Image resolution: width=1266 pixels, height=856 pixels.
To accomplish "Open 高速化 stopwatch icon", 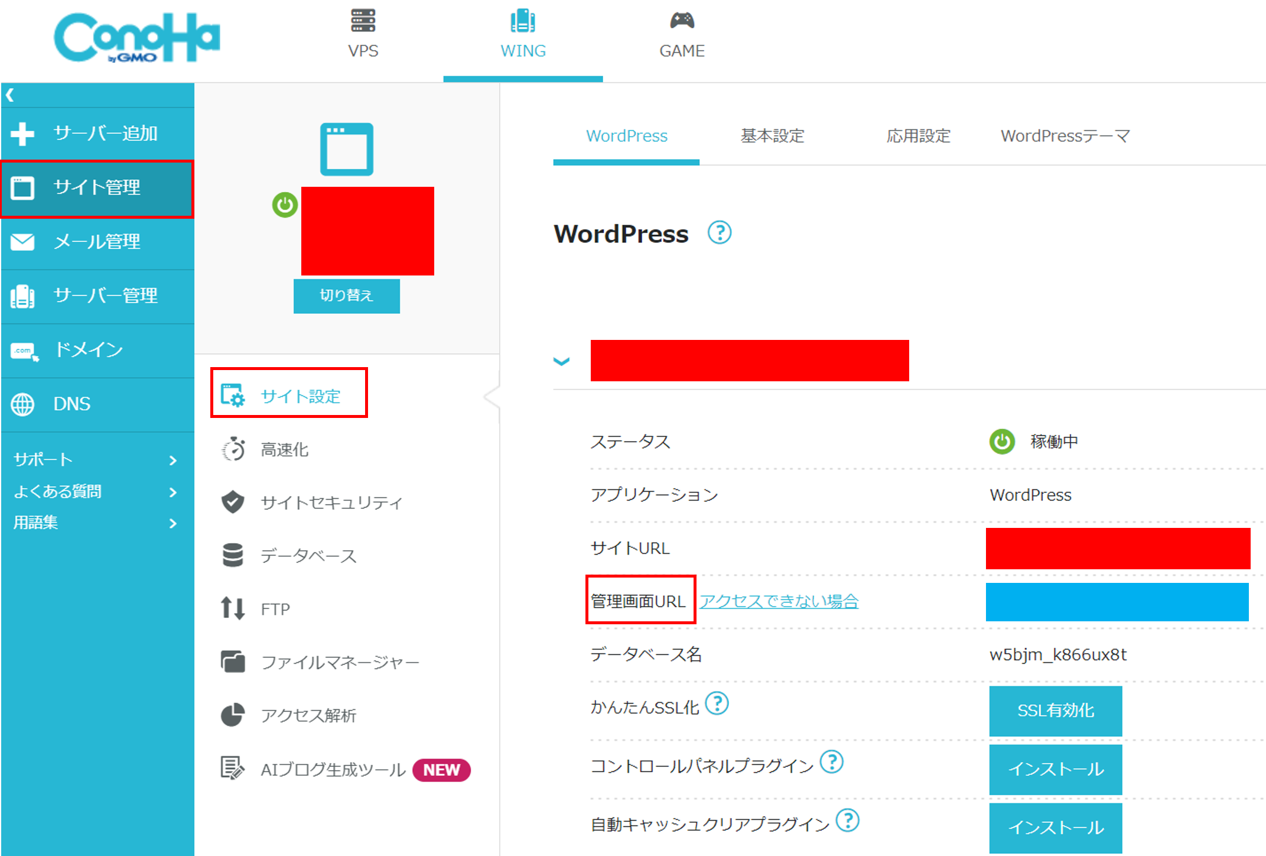I will [x=233, y=449].
